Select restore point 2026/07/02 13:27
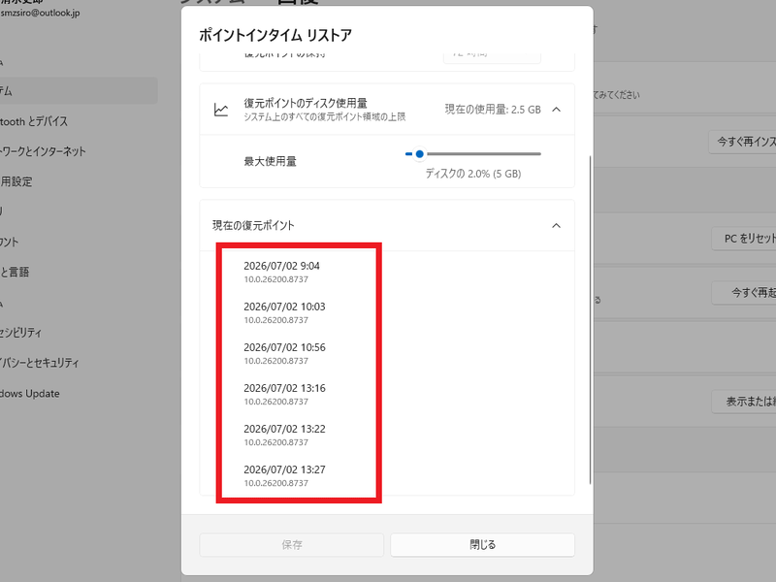Viewport: 776px width, 582px height. coord(284,475)
